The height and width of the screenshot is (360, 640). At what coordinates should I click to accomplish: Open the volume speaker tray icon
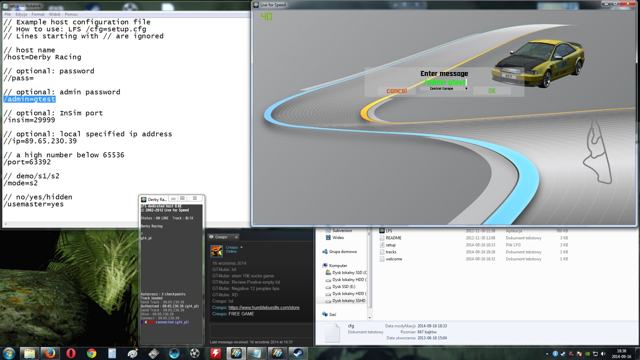point(603,354)
